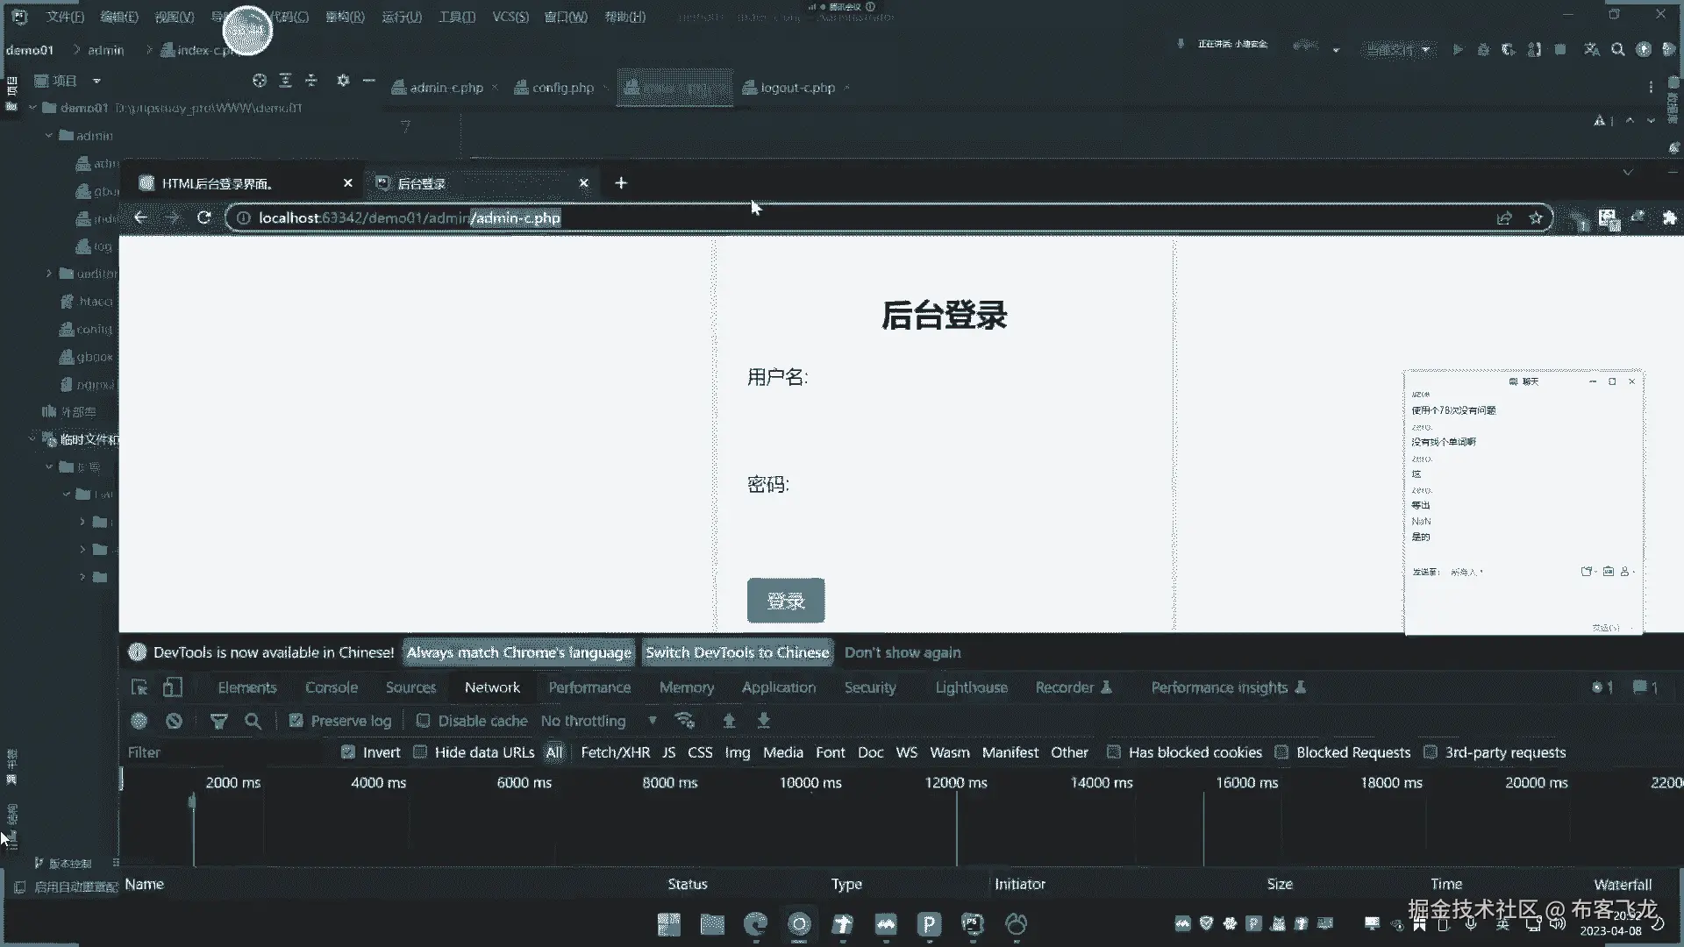The width and height of the screenshot is (1684, 947).
Task: Click the clear network log icon
Action: coord(174,721)
